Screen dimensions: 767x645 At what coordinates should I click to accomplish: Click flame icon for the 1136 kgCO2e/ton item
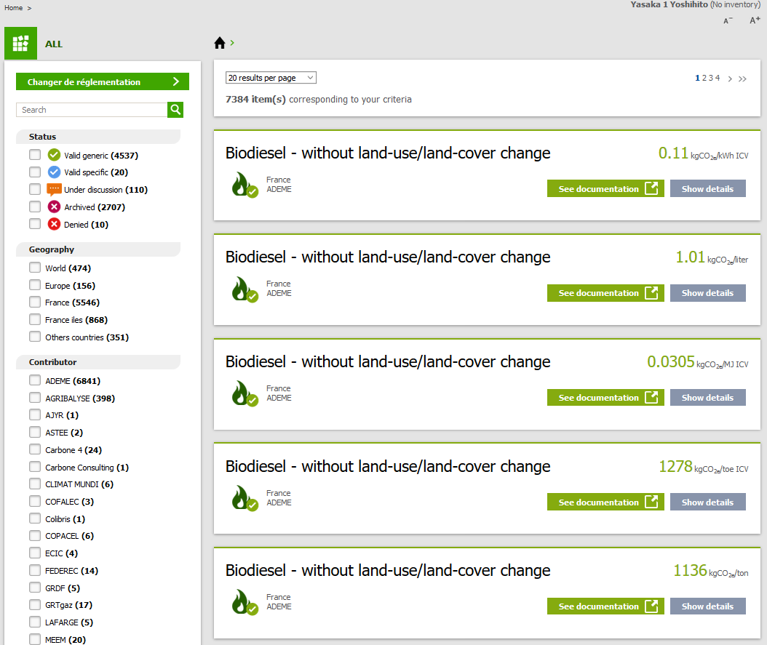click(244, 602)
